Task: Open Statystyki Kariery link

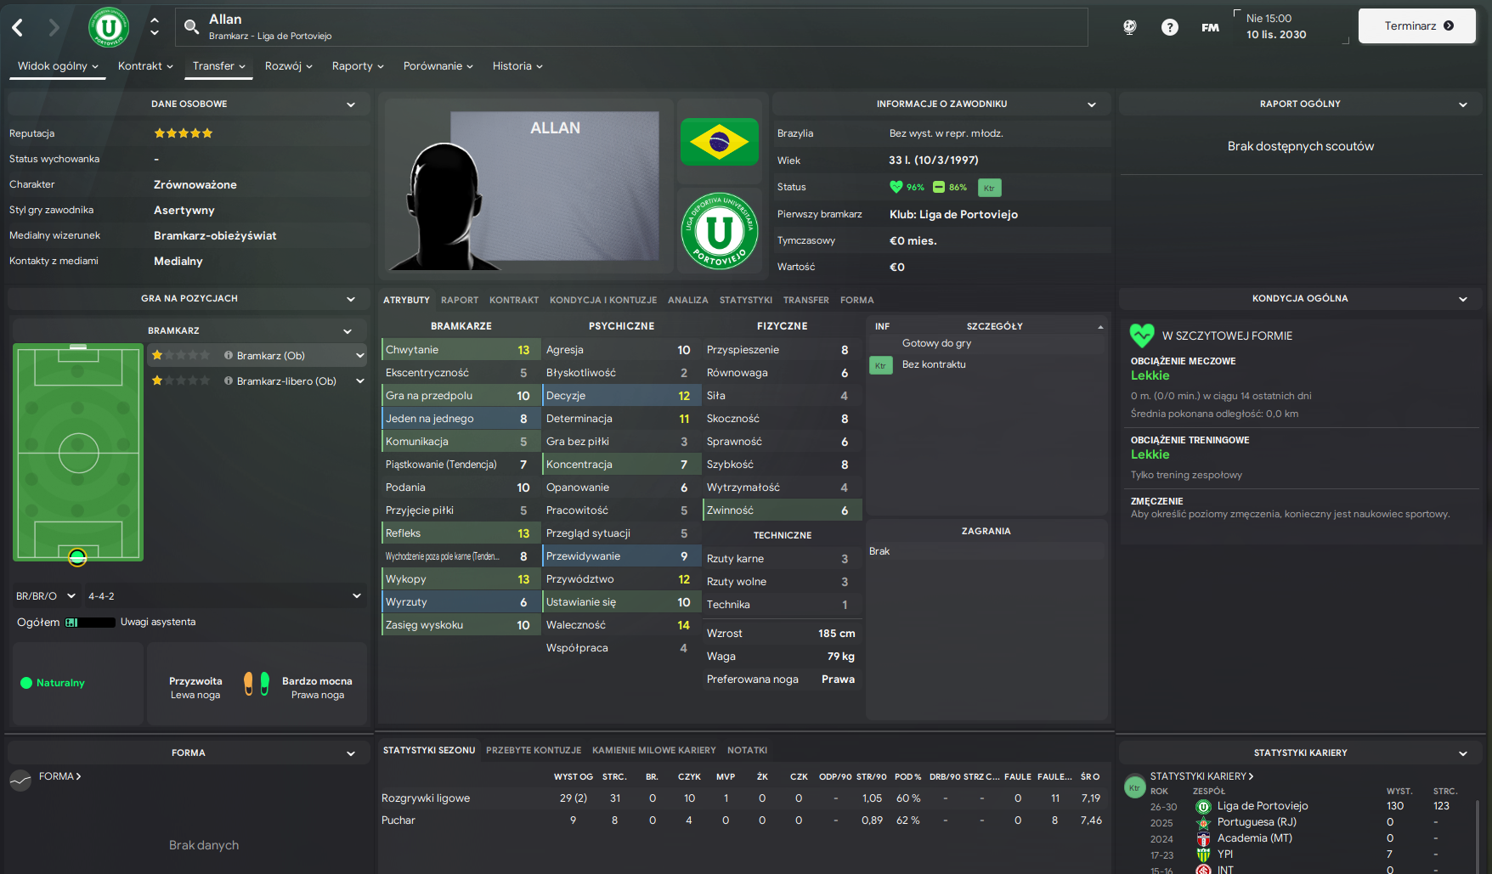Action: [x=1201, y=776]
